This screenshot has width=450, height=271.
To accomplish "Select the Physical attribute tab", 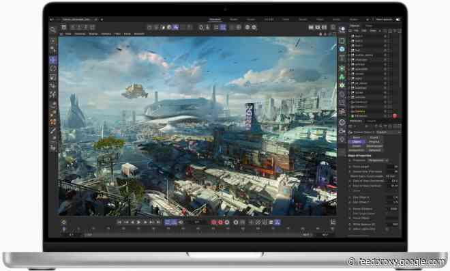I will point(374,142).
